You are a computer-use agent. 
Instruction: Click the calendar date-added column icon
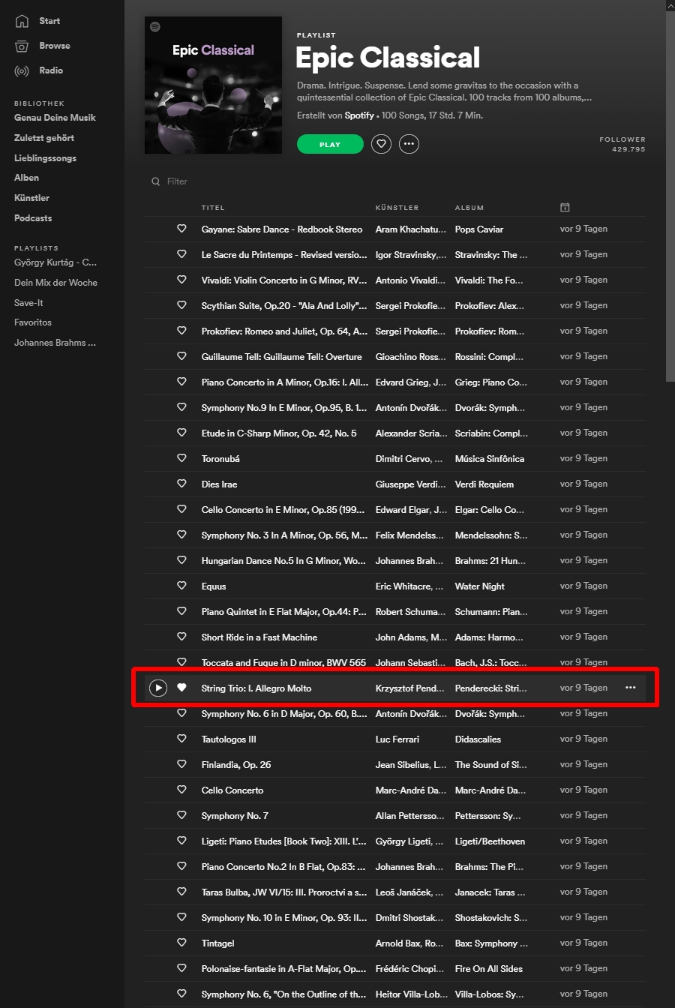click(565, 208)
